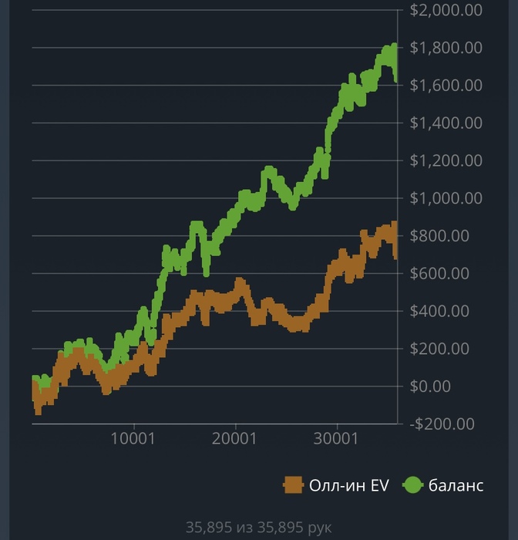Toggle the Олл-ин EV series label
518x540 pixels.
(348, 485)
